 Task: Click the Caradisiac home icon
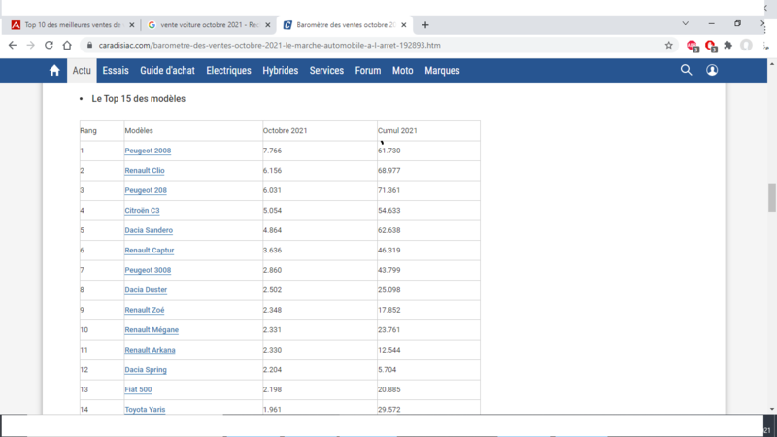coord(54,71)
